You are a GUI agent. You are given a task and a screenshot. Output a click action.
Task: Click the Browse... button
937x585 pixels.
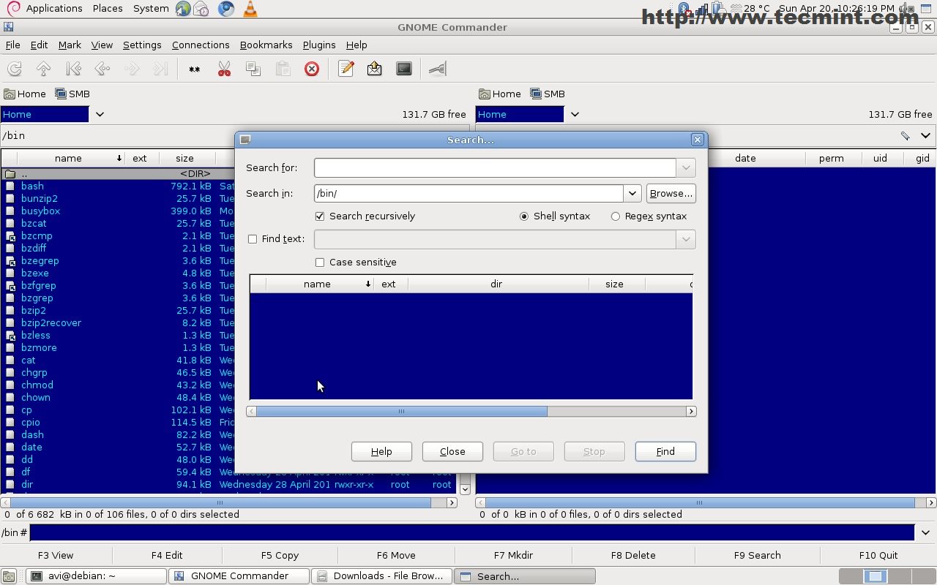click(x=671, y=194)
